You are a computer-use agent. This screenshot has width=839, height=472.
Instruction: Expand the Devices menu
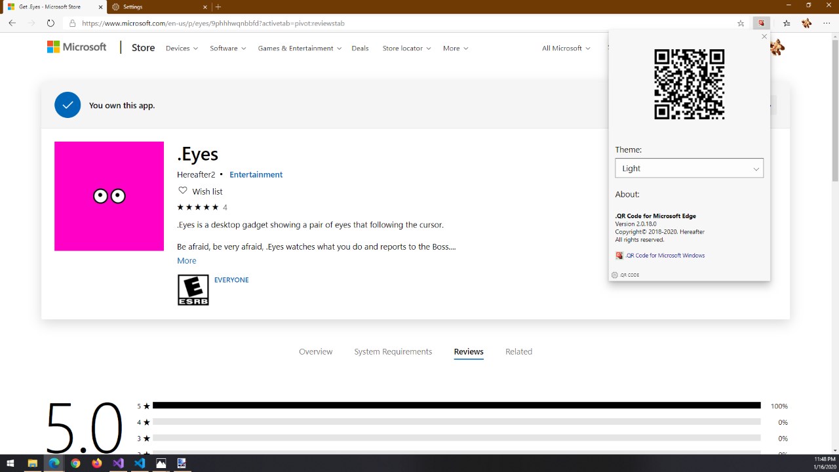[182, 49]
